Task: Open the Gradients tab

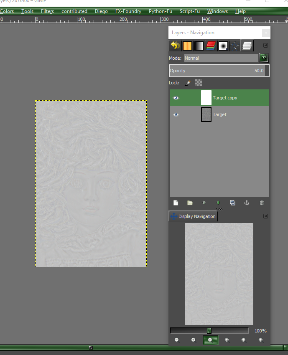Action: [x=199, y=46]
